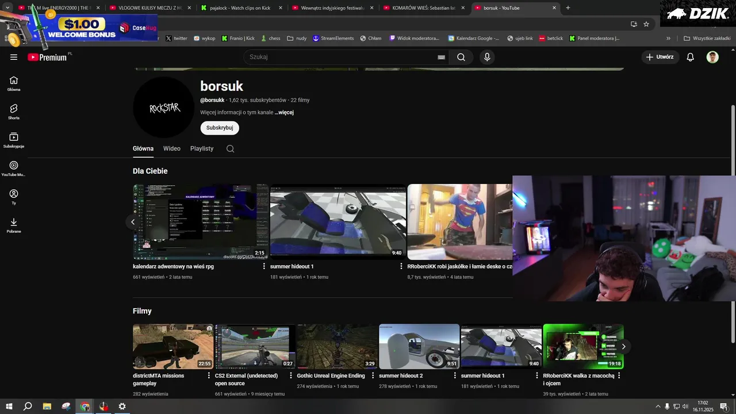
Task: Open Shorts in the left sidebar
Action: (x=14, y=112)
